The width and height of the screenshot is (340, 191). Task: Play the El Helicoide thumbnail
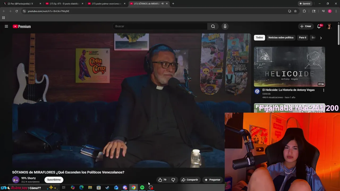(289, 67)
